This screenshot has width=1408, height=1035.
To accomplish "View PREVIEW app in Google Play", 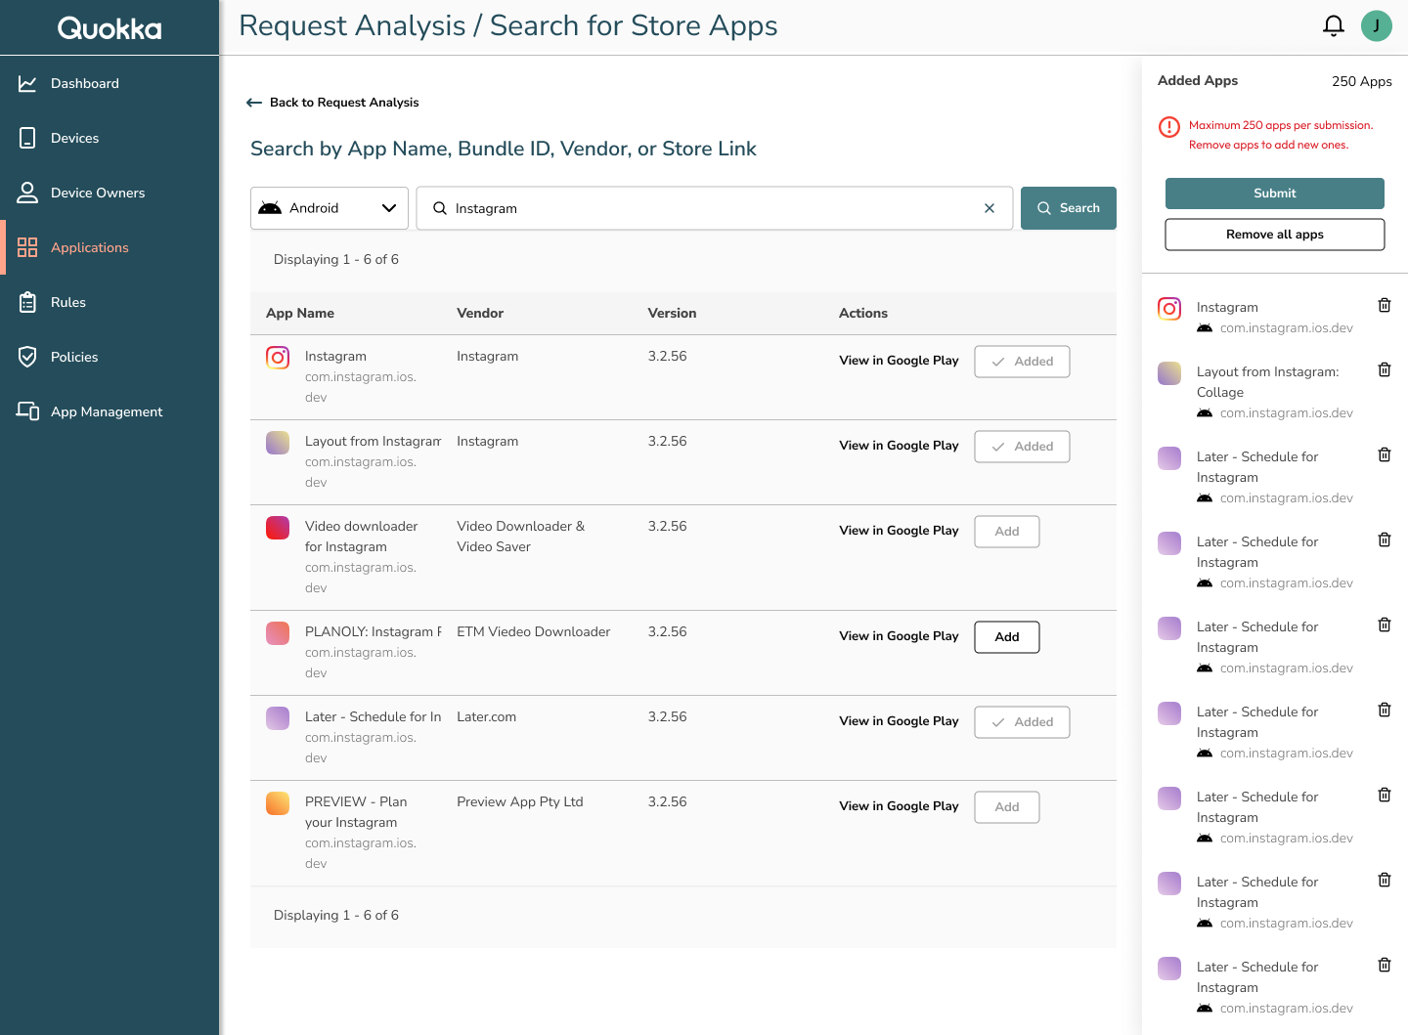I will coord(899,806).
